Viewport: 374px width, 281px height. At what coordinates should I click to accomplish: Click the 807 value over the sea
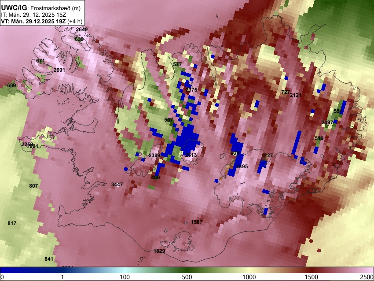point(33,186)
